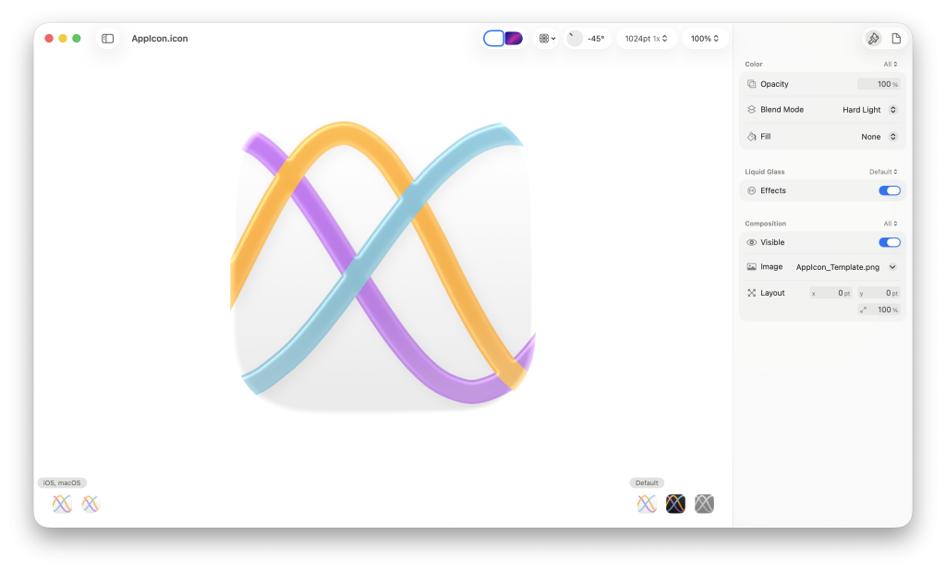
Task: Open the 1024pt 1x size popup
Action: (x=646, y=39)
